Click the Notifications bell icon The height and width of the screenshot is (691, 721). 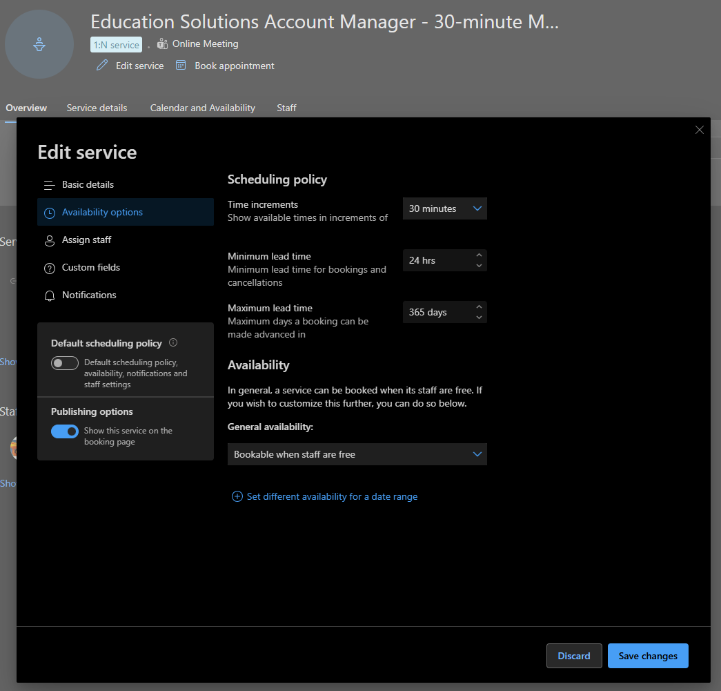[x=49, y=295]
